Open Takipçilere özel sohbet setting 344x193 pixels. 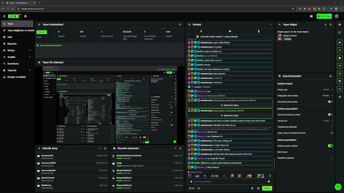[305, 96]
